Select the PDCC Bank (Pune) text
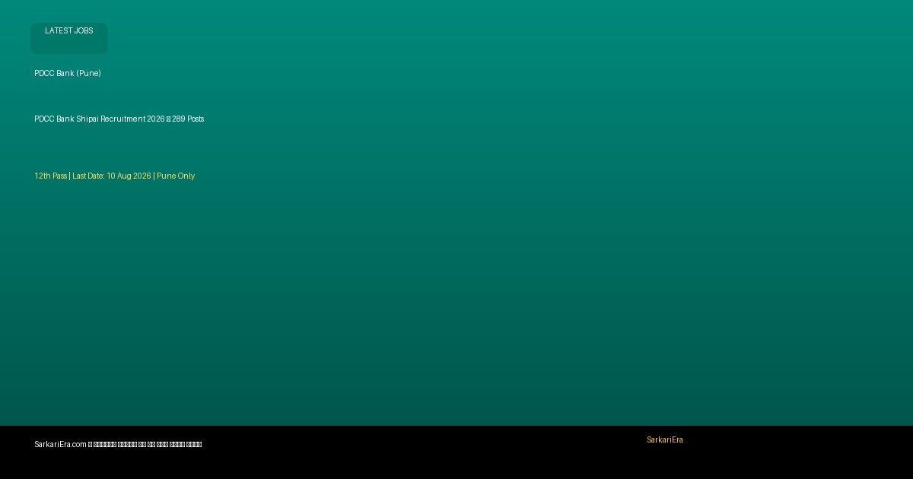Screen dimensions: 913x479 click(68, 74)
